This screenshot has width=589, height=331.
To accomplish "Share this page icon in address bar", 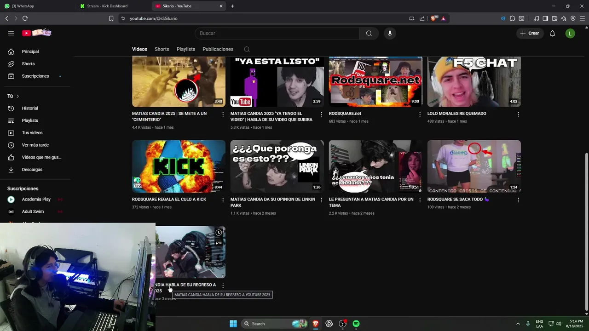I will (x=422, y=18).
